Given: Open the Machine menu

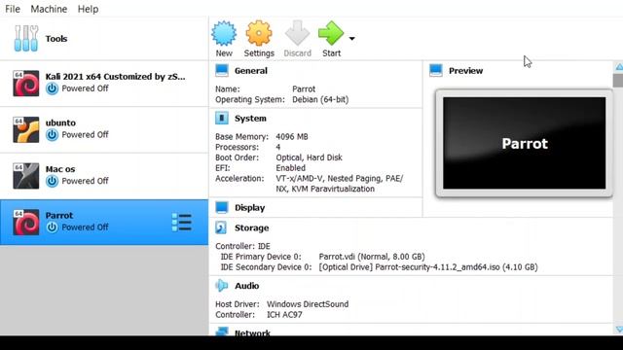Looking at the screenshot, I should coord(49,9).
